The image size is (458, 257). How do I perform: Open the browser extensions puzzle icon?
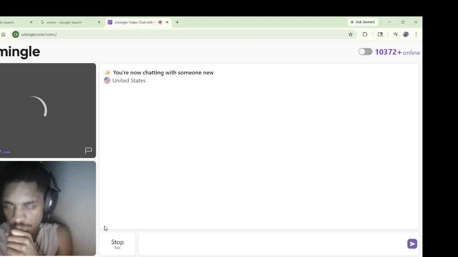point(365,34)
